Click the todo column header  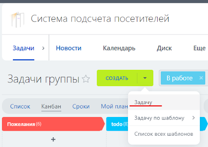(117, 124)
